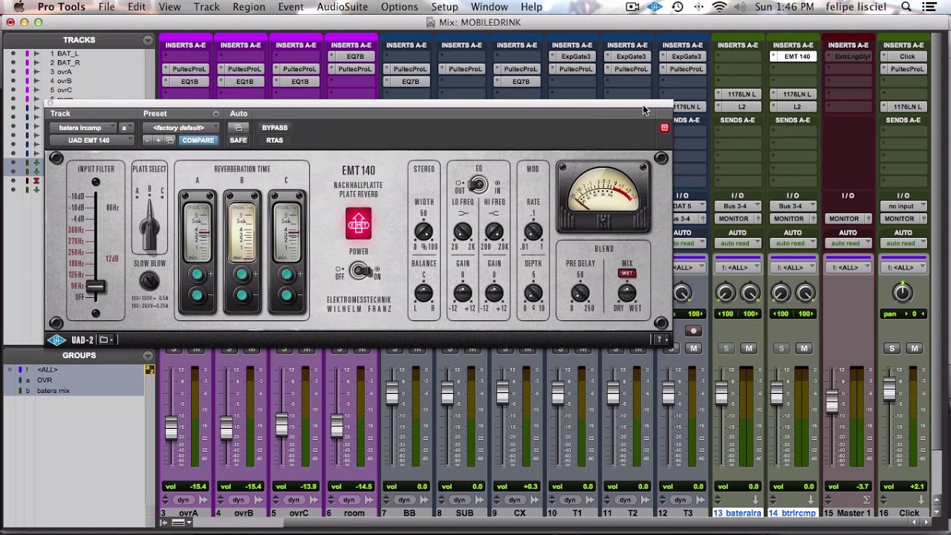Toggle automation SAFE on the plugin

coord(238,140)
